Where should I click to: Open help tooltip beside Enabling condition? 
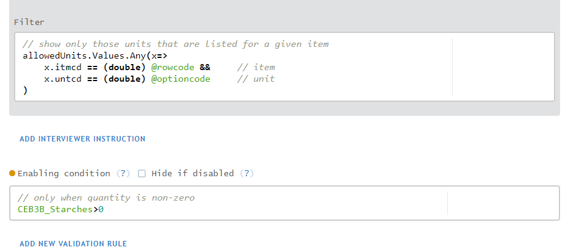(x=123, y=173)
